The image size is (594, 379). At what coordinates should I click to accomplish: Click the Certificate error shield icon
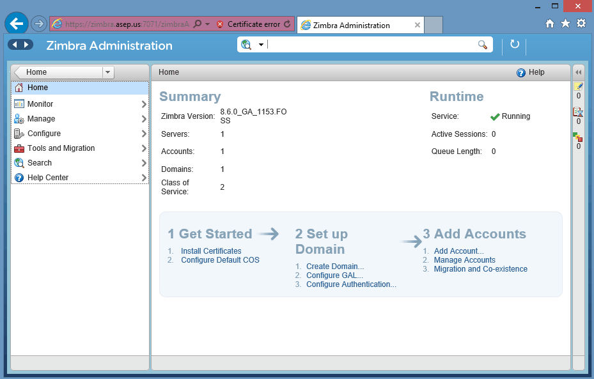(220, 24)
